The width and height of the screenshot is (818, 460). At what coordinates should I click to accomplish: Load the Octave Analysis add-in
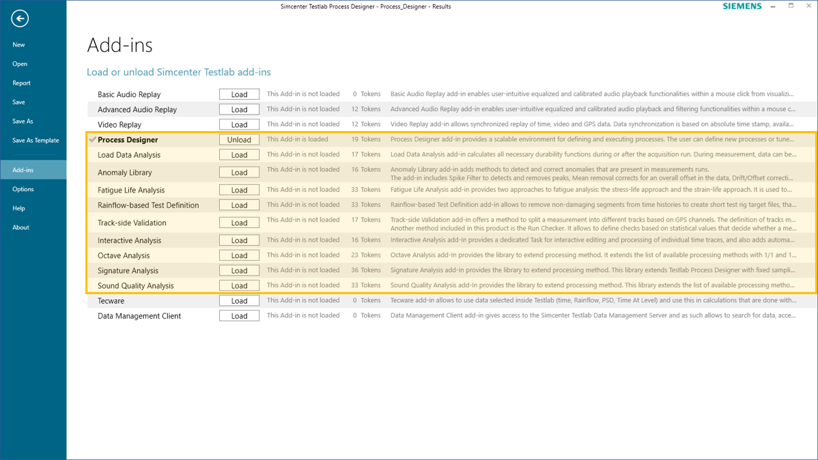[239, 256]
